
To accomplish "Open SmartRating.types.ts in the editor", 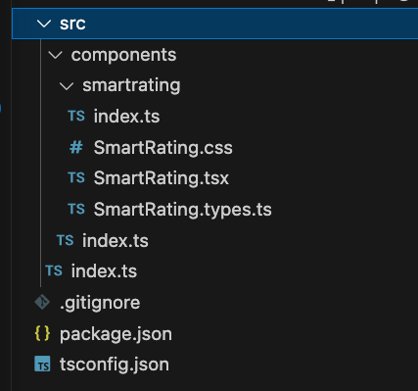I will point(183,210).
